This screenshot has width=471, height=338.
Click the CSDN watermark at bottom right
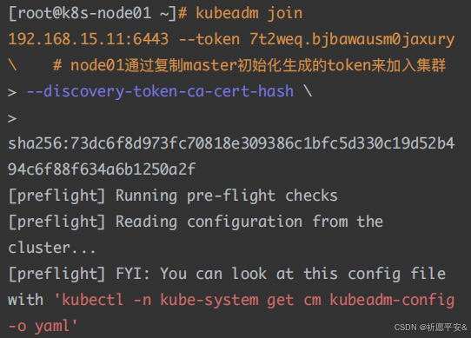tap(430, 328)
